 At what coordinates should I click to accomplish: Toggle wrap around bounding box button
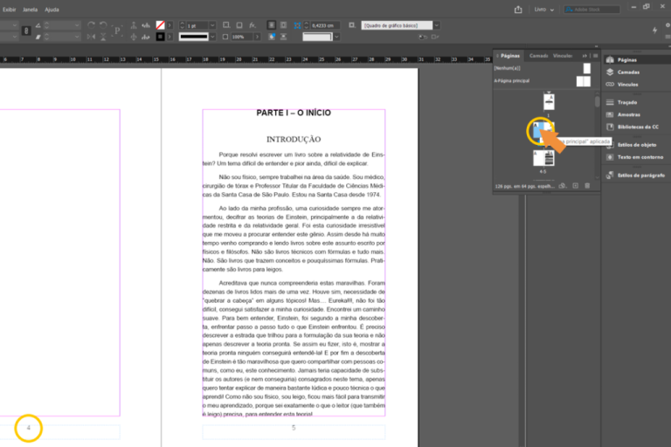[x=283, y=25]
